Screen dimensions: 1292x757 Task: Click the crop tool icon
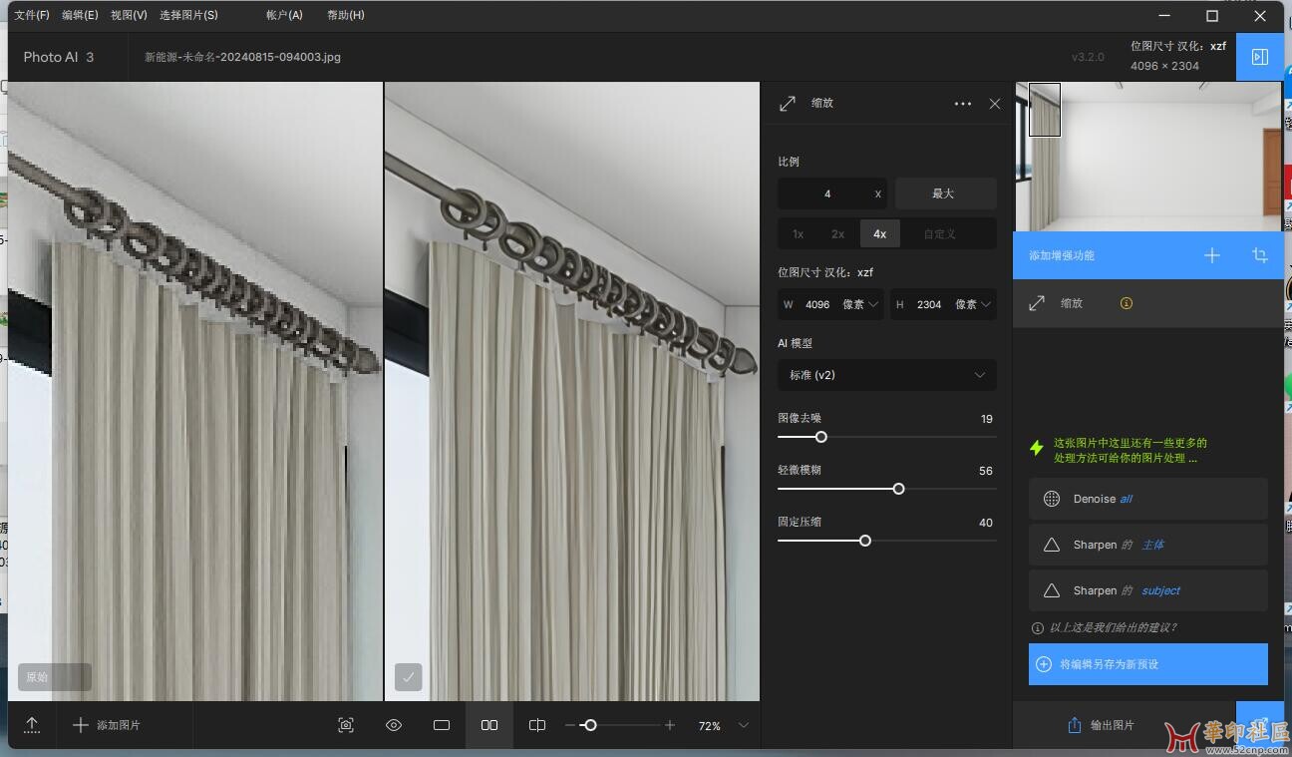click(1259, 255)
